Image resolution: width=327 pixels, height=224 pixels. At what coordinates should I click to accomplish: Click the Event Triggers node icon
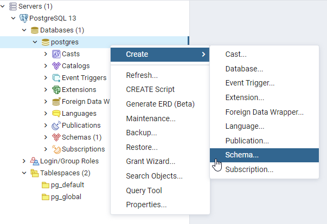56,78
